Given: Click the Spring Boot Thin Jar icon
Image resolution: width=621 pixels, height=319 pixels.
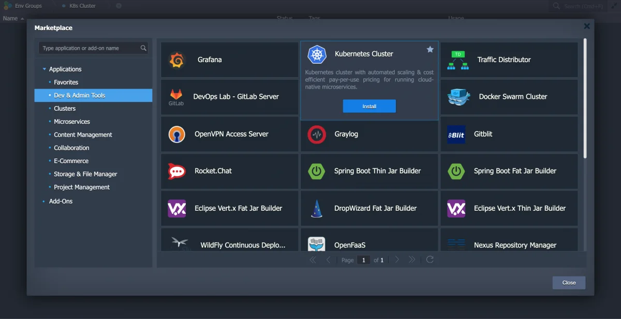Looking at the screenshot, I should coord(316,171).
